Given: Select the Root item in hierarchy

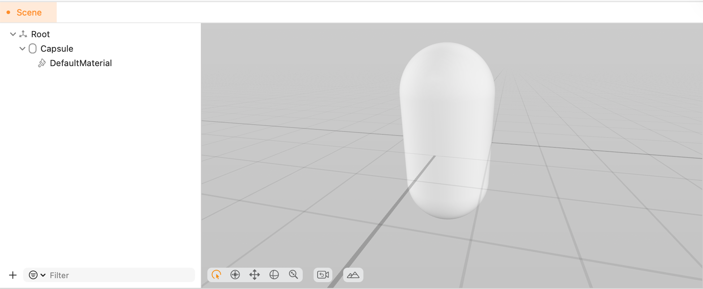Looking at the screenshot, I should pyautogui.click(x=40, y=34).
